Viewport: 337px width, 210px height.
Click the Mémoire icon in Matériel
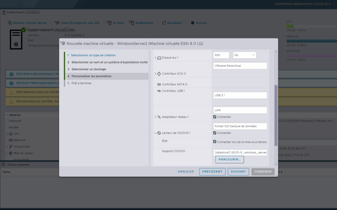click(x=11, y=140)
